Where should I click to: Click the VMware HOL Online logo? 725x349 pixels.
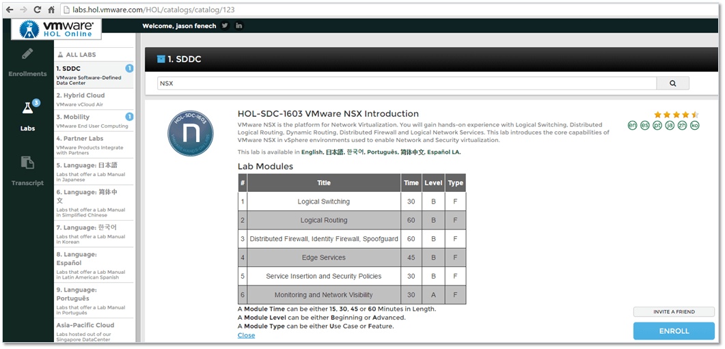[56, 29]
